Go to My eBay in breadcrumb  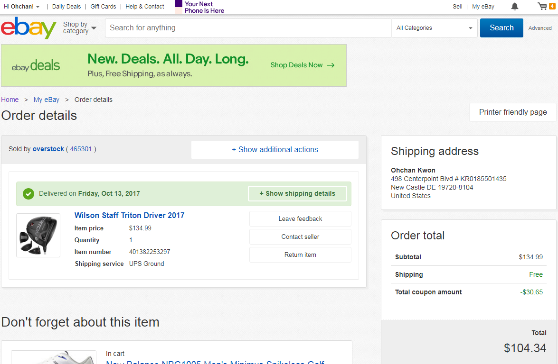pyautogui.click(x=47, y=100)
